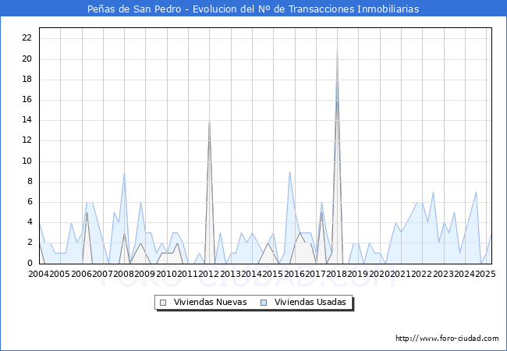The height and width of the screenshot is (351, 507).
Task: Click the y-axis label 8
Action: pyautogui.click(x=30, y=181)
